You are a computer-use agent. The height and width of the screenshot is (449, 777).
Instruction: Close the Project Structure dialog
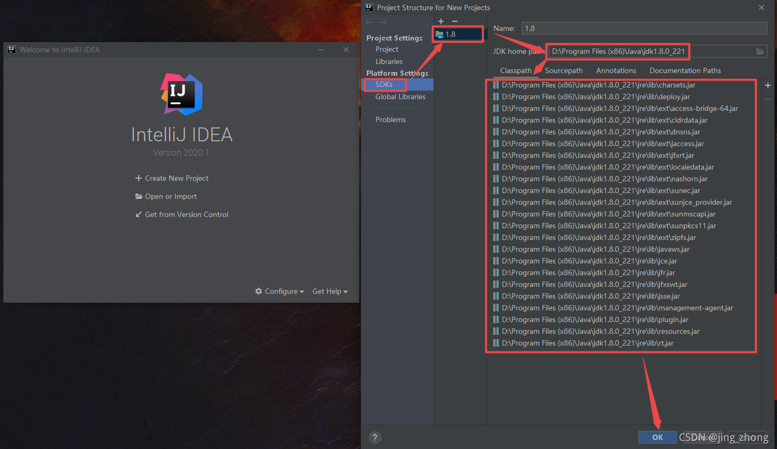point(762,7)
